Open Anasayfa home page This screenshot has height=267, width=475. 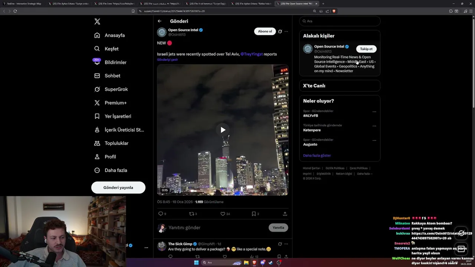(109, 35)
